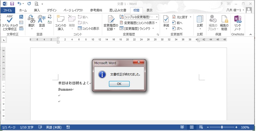This screenshot has width=256, height=131.
Task: Open zoom dialog via 100% label
Action: [x=245, y=127]
